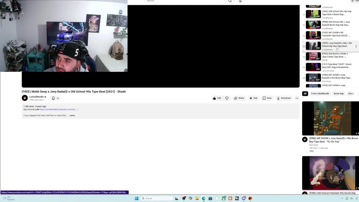Select the From LethalNeedle chip
The image size is (359, 202).
click(320, 93)
